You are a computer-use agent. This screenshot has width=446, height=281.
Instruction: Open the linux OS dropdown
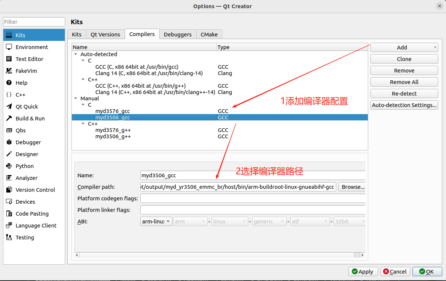pyautogui.click(x=230, y=221)
